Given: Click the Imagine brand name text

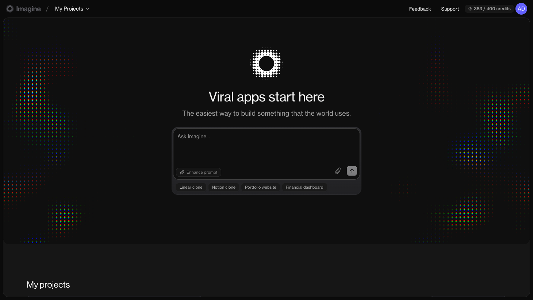Looking at the screenshot, I should (28, 9).
